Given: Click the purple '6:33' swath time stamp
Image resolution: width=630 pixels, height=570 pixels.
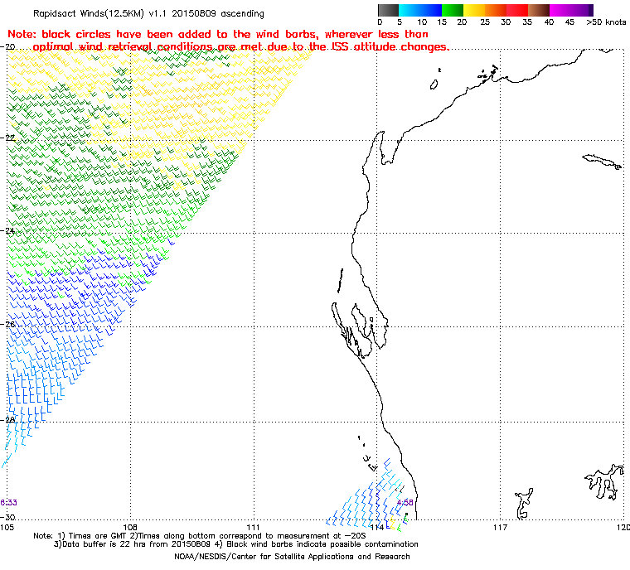Looking at the screenshot, I should click(x=8, y=503).
